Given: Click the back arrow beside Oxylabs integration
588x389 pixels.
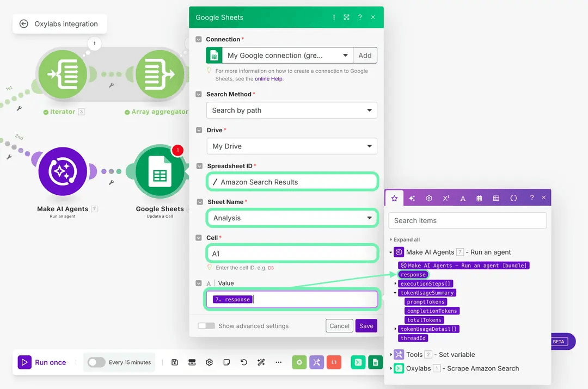Looking at the screenshot, I should (23, 24).
